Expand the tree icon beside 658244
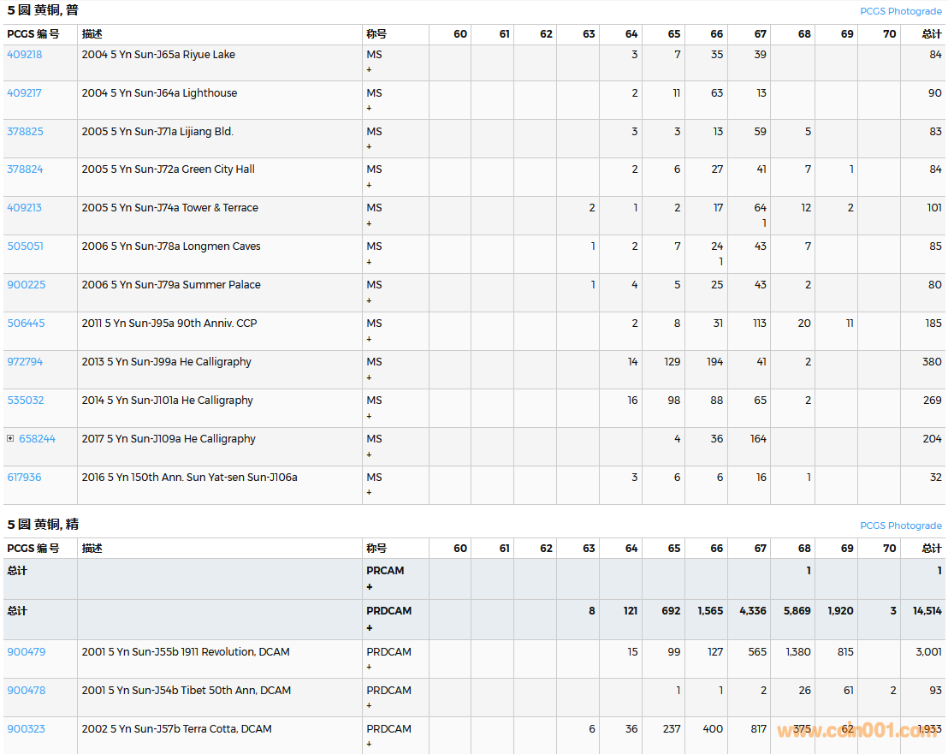The height and width of the screenshot is (754, 948). [10, 438]
